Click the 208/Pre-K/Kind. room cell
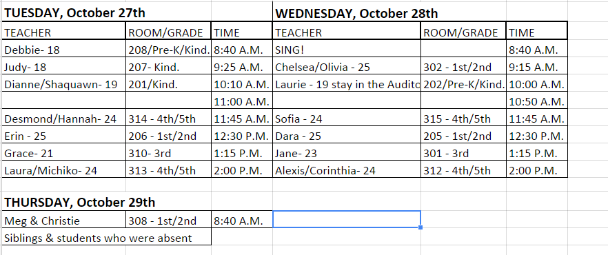608x255 pixels. click(x=169, y=50)
